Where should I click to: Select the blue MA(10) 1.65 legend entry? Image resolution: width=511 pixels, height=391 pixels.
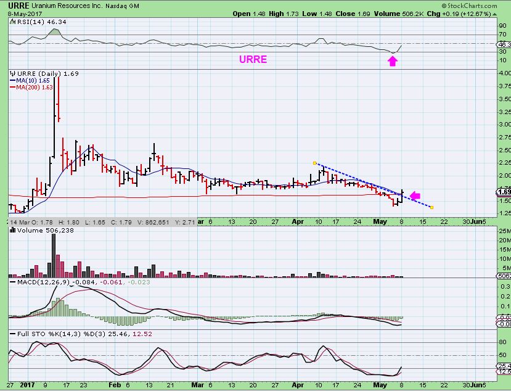pos(30,81)
